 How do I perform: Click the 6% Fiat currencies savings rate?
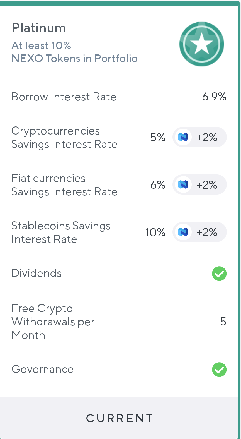pos(158,185)
